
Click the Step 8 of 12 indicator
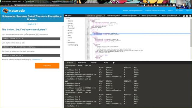click(x=32, y=24)
